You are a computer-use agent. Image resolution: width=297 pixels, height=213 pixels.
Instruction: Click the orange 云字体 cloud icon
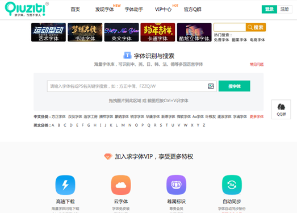point(121,185)
